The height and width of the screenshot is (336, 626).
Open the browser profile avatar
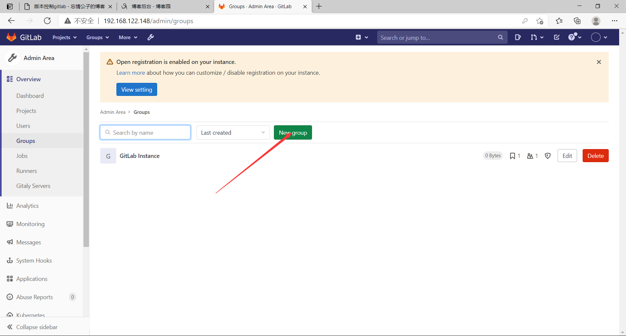(x=596, y=21)
